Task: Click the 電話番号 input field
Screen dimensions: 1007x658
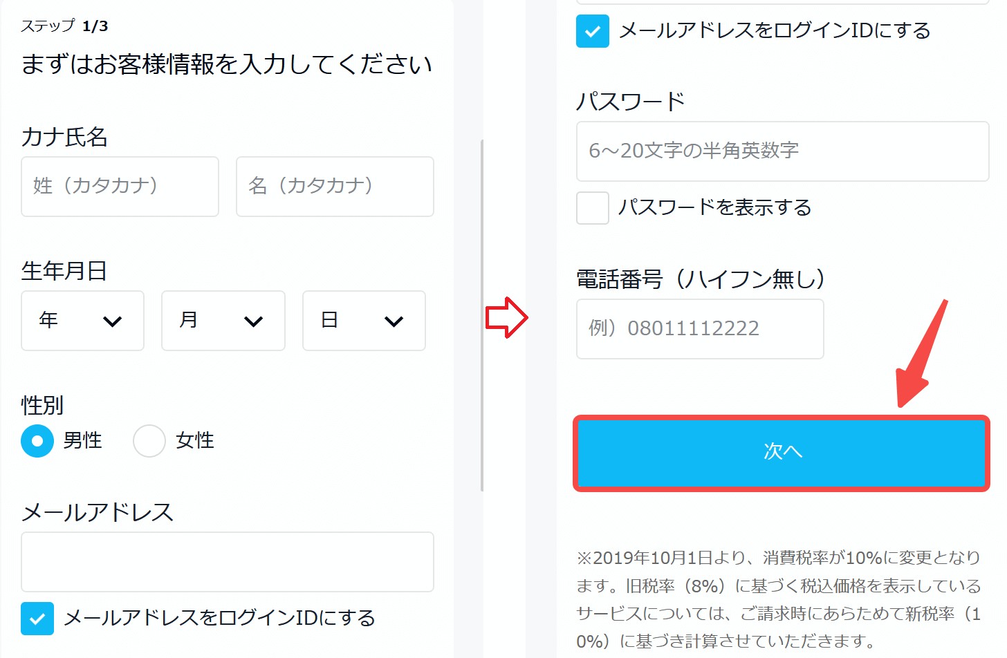Action: (700, 329)
